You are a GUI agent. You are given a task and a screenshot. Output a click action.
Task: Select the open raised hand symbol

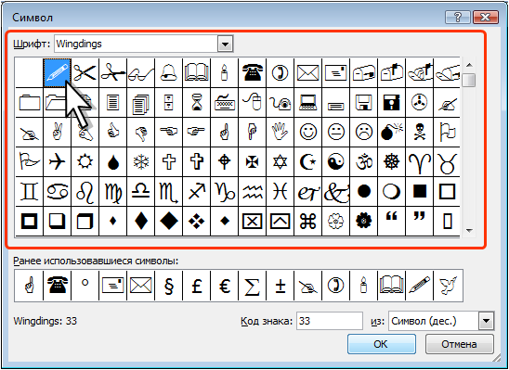tap(280, 133)
